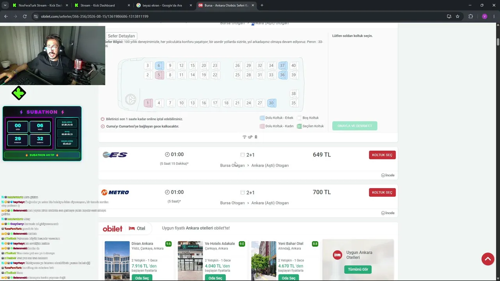
Task: Click the Metro 700 TL price text
Action: tap(322, 192)
